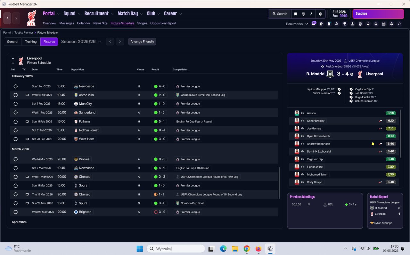Image resolution: width=410 pixels, height=255 pixels.
Task: Click the Arrange Friendly button
Action: coord(142,42)
